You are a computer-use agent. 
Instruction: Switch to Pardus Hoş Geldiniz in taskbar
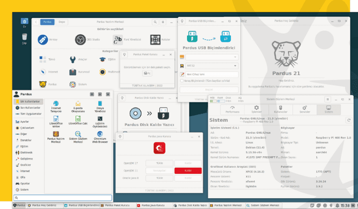[x=44, y=205]
